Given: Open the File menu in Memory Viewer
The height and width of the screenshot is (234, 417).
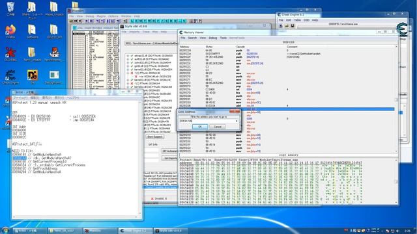Looking at the screenshot, I should [x=182, y=38].
